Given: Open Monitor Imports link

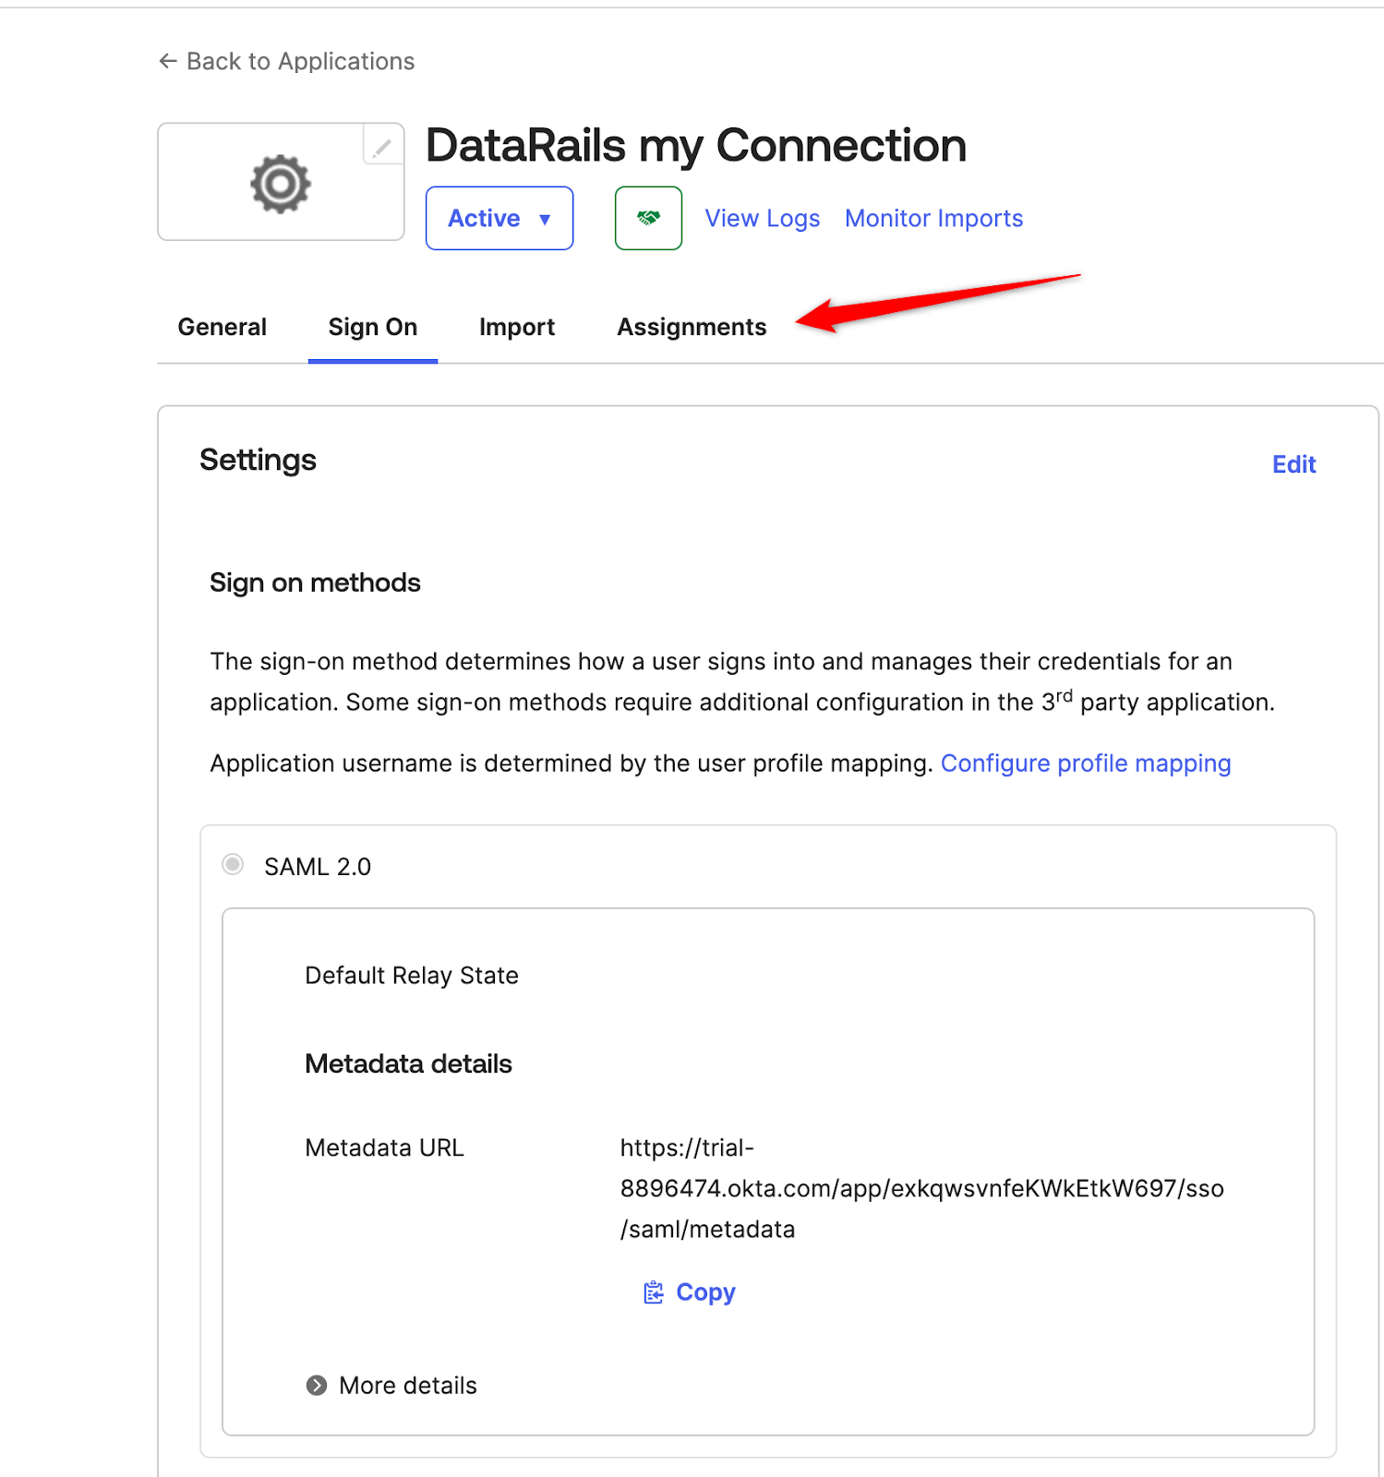Looking at the screenshot, I should (934, 218).
